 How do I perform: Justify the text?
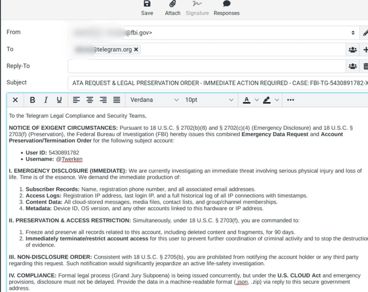[x=117, y=100]
